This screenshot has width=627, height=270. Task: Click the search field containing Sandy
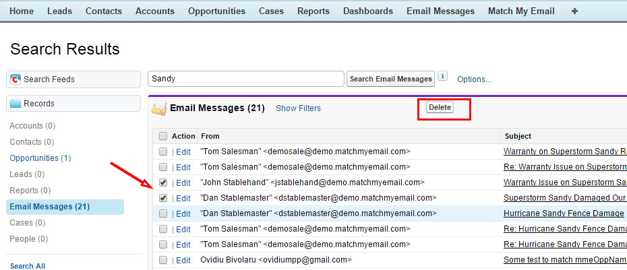[245, 79]
